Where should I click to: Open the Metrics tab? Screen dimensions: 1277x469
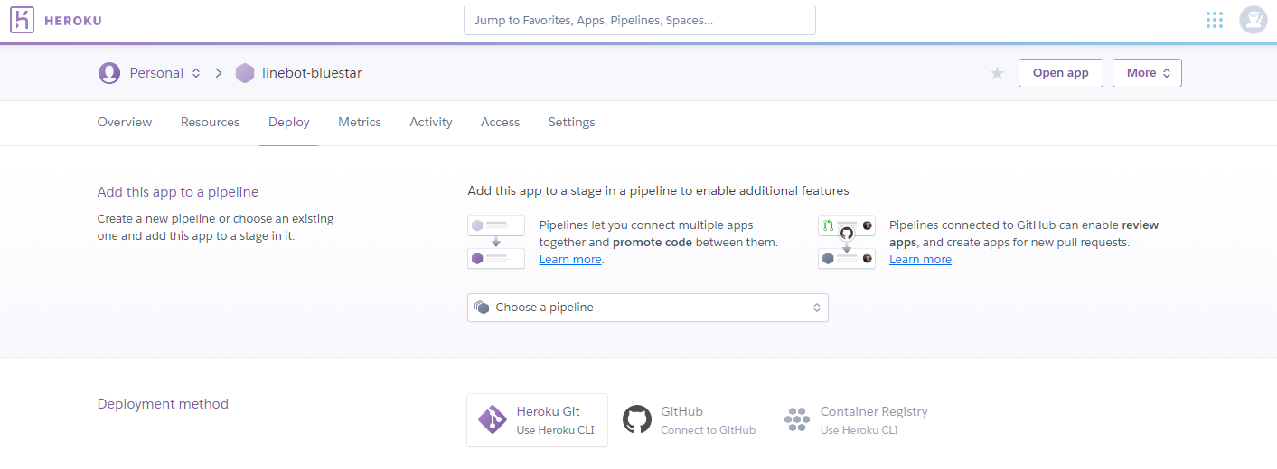(x=360, y=122)
